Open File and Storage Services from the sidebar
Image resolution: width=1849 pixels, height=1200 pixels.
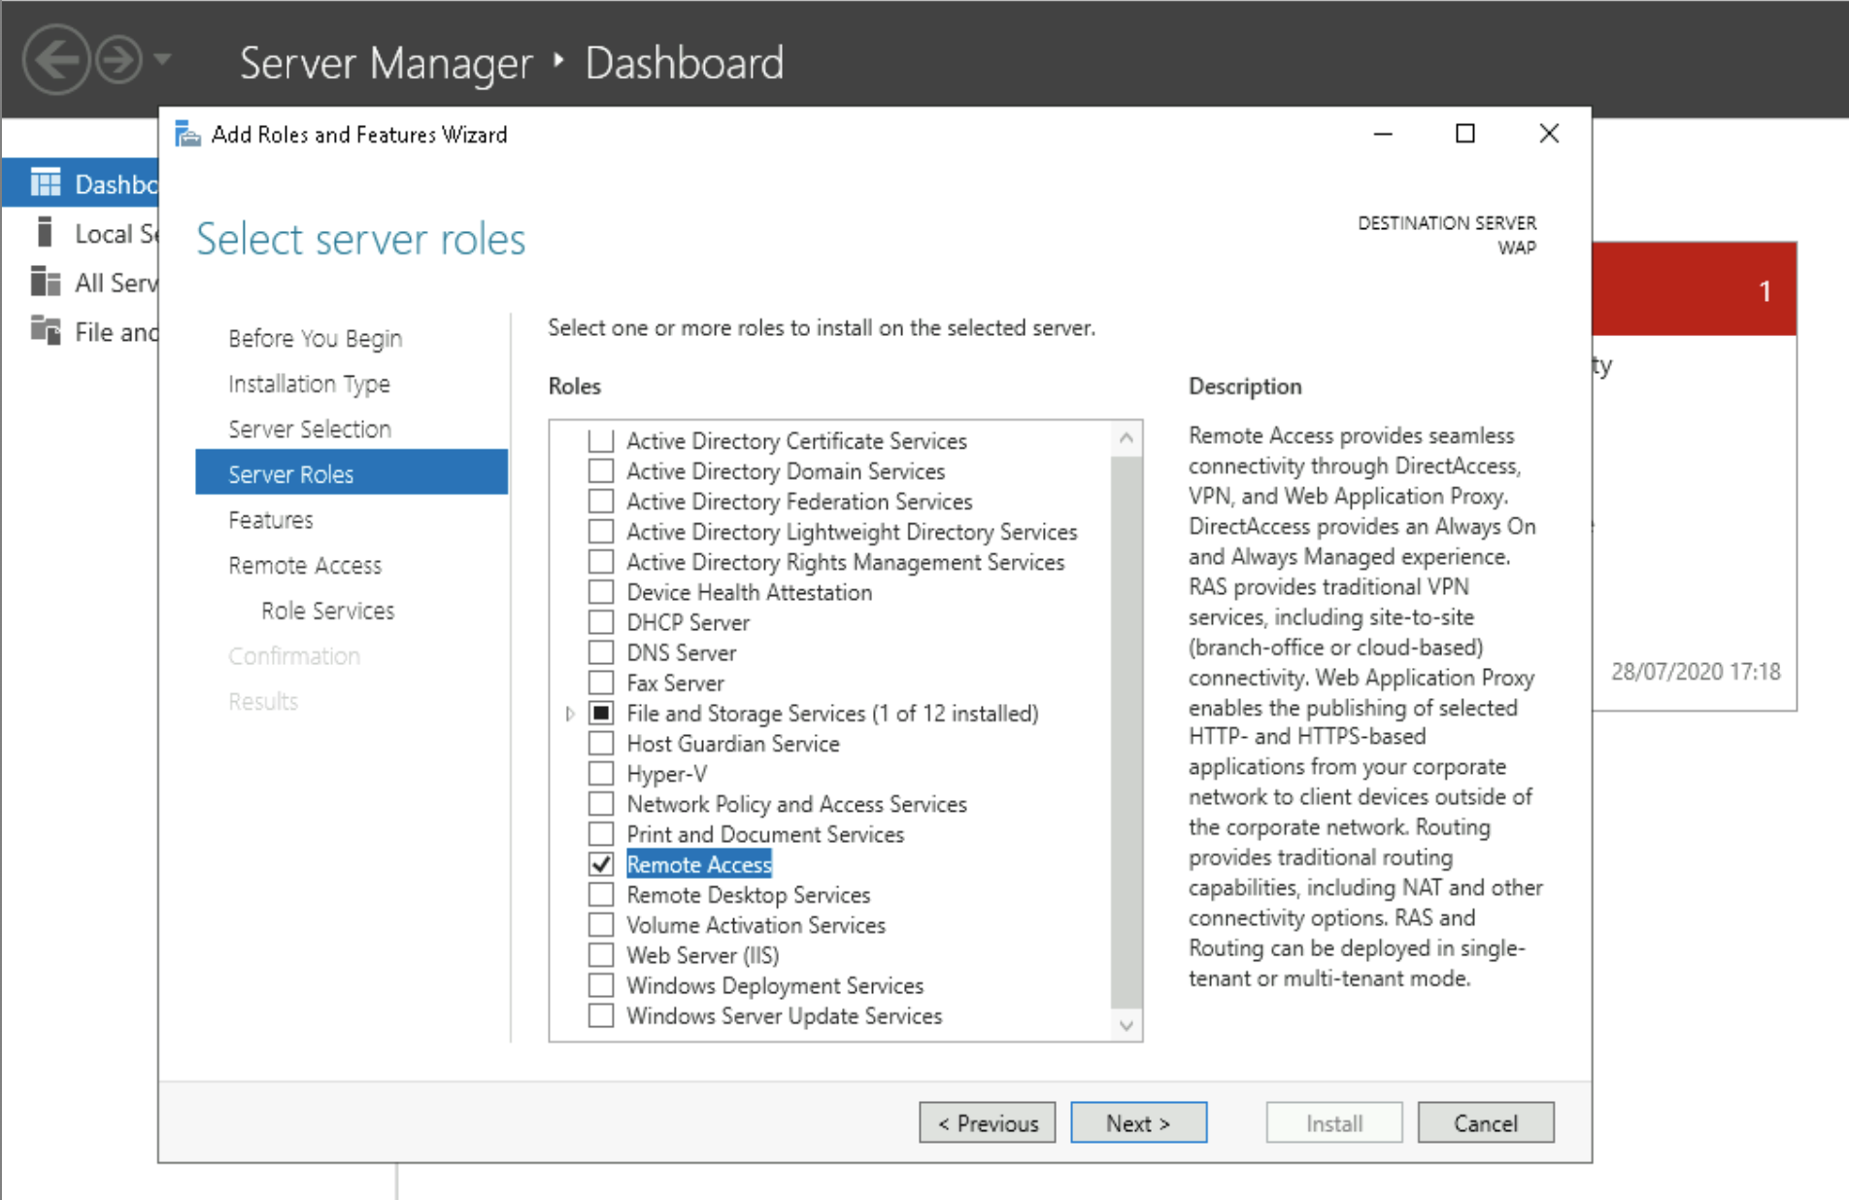tap(45, 331)
